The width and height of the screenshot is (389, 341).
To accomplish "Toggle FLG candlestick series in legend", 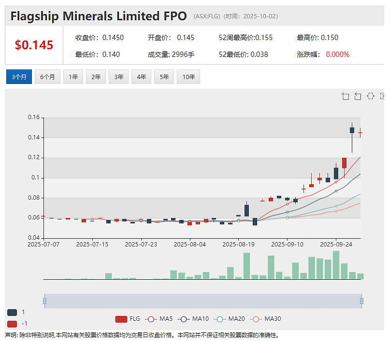I will click(x=128, y=319).
